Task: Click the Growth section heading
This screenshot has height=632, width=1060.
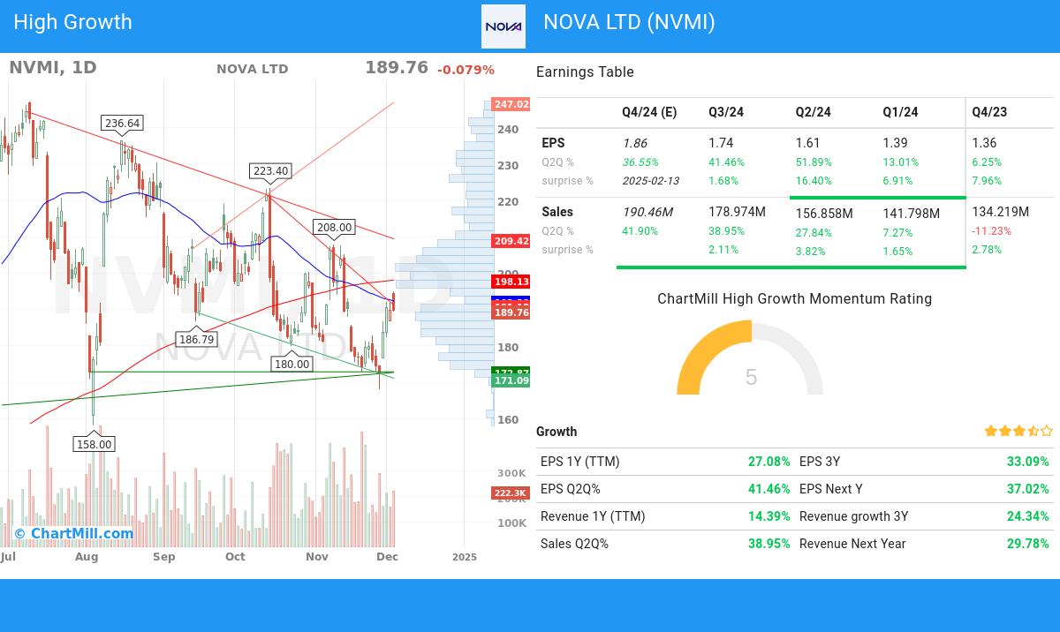Action: point(556,432)
